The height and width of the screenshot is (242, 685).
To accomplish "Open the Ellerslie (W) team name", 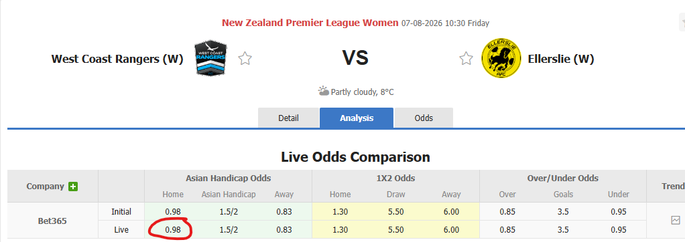I will 561,59.
